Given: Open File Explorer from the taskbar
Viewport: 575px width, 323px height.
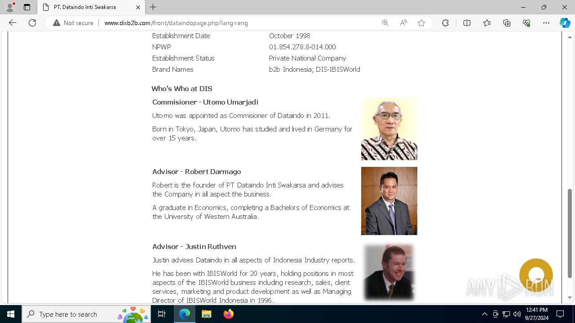Looking at the screenshot, I should (x=206, y=314).
